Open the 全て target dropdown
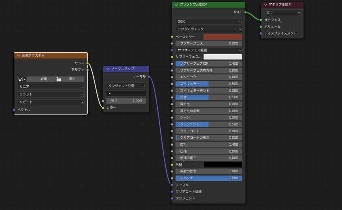 coord(282,12)
